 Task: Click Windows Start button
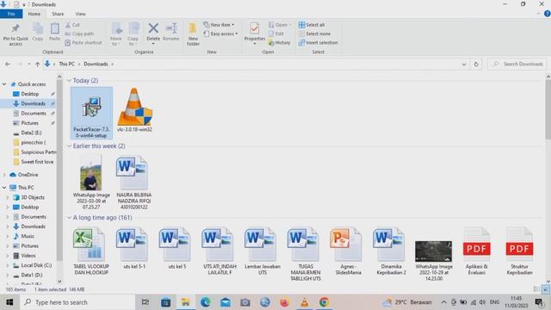point(9,302)
